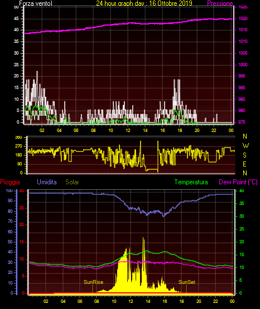Click the "Pressione" legend label
Screen dimensions: 260x309
click(x=220, y=3)
